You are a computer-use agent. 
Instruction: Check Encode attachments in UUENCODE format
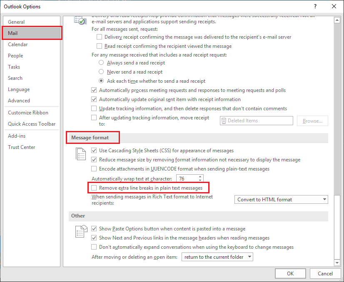pos(94,169)
